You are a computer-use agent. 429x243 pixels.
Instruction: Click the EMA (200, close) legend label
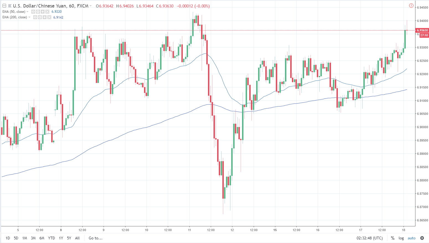15,17
